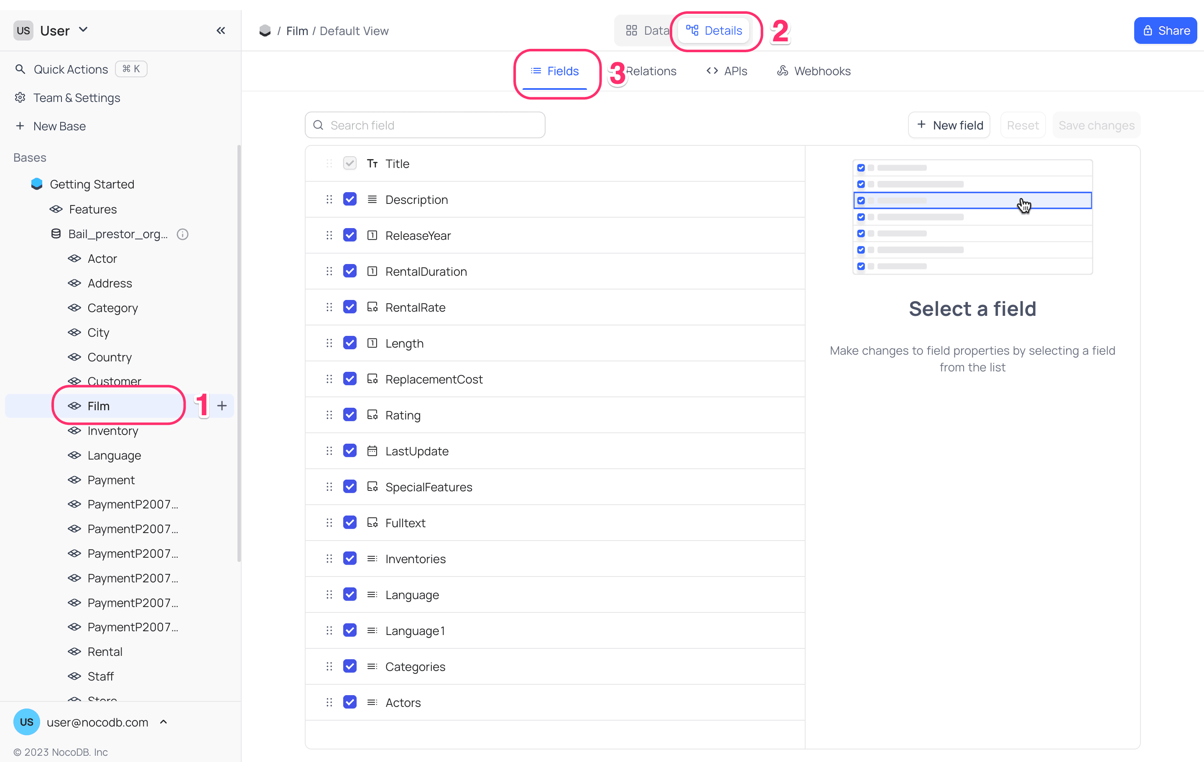The height and width of the screenshot is (762, 1204).
Task: Toggle visibility checkbox for Rating field
Action: 350,415
